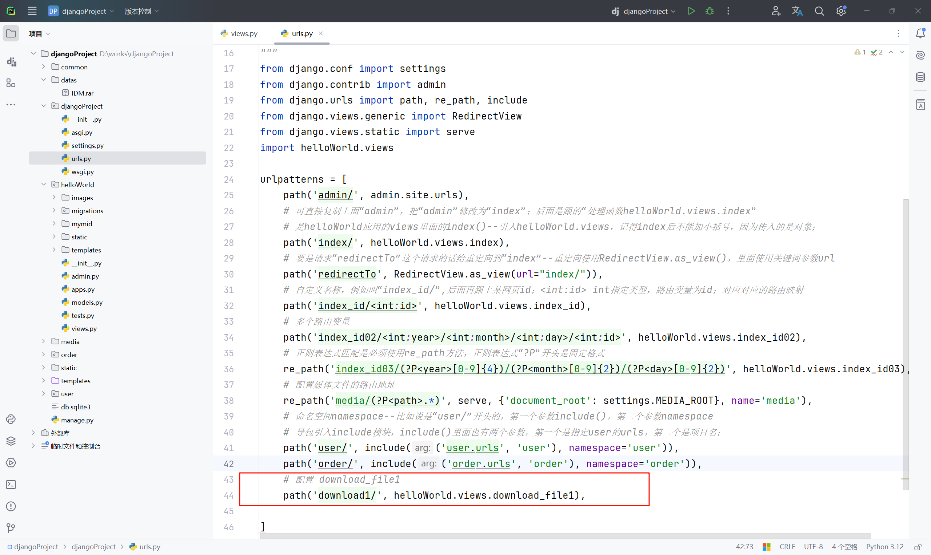Viewport: 931px width, 555px height.
Task: Open the run configuration djangoProject dropdown
Action: click(643, 11)
